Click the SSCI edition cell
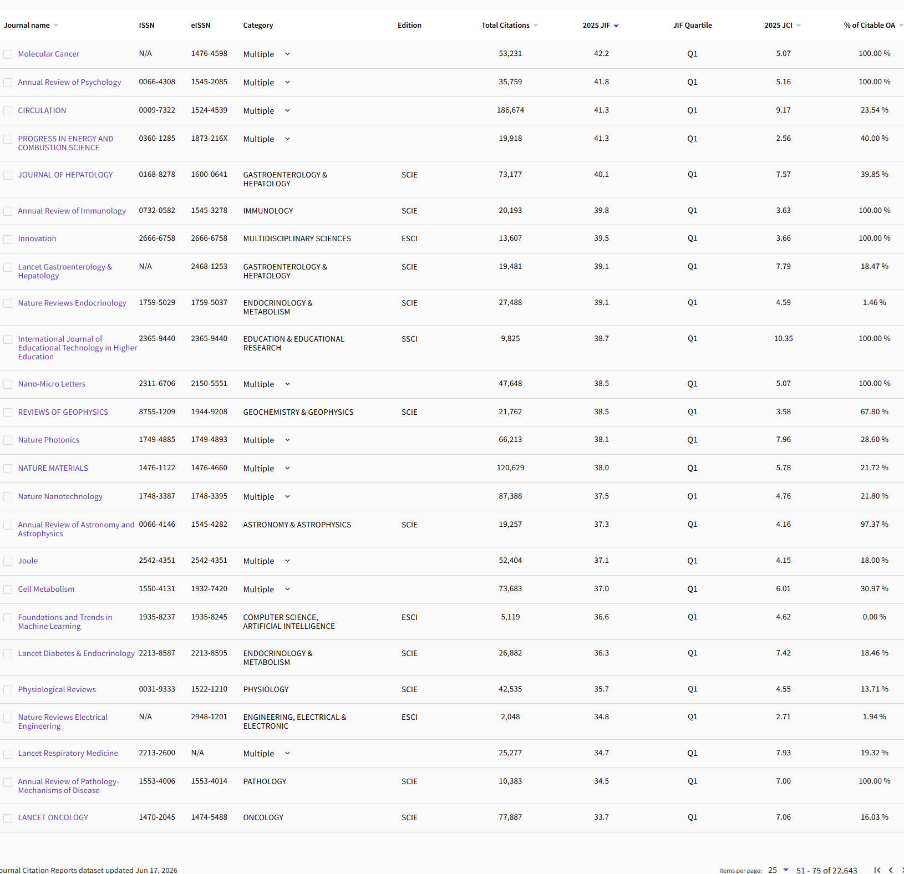Screen dimensions: 904x874 coord(409,339)
